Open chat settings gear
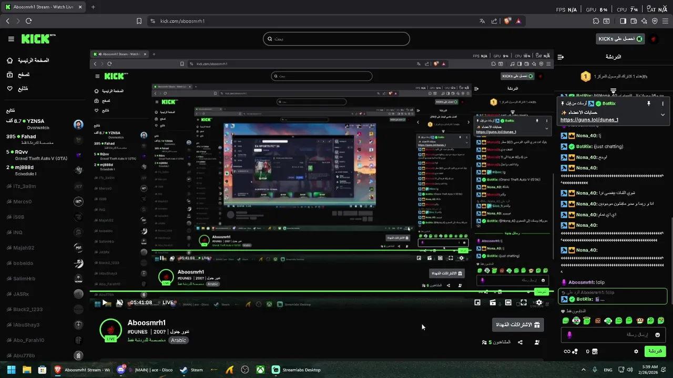 (x=636, y=351)
